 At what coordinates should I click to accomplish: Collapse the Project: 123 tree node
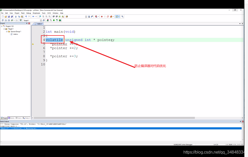2,26
